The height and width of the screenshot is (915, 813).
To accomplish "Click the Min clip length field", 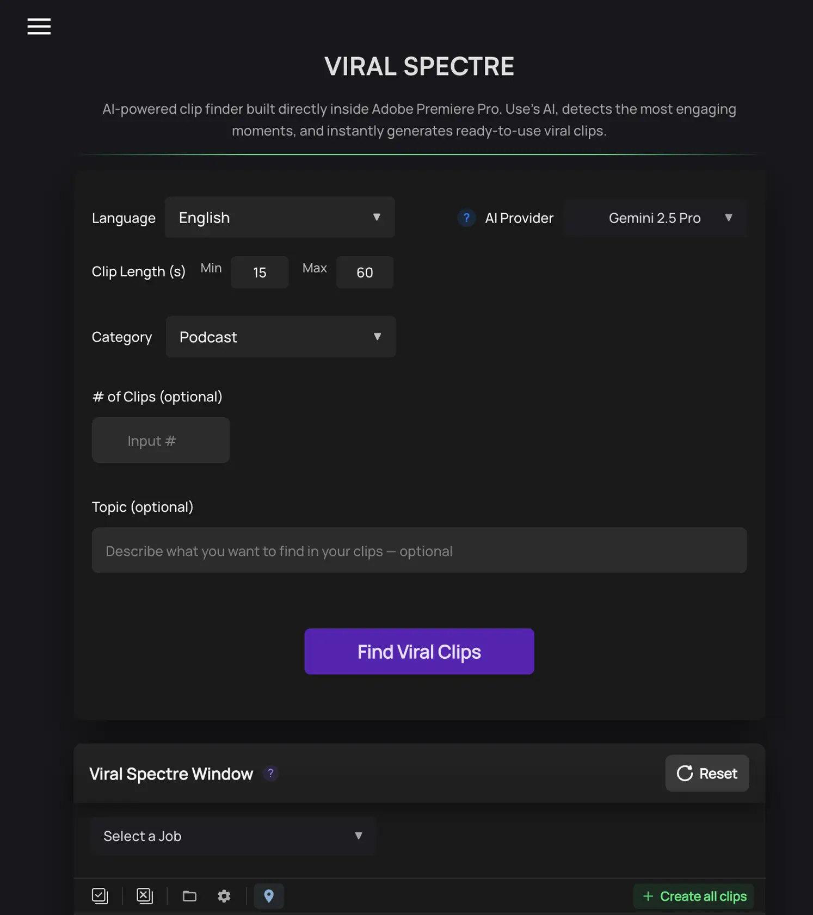I will 260,272.
